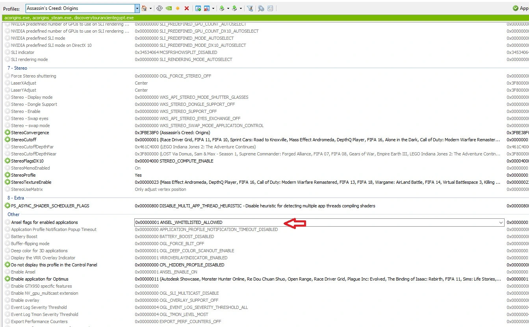Image resolution: width=529 pixels, height=327 pixels.
Task: Click the Apply changes button
Action: click(x=521, y=8)
